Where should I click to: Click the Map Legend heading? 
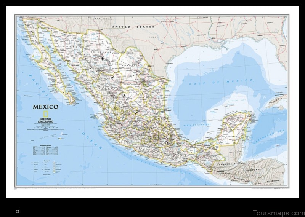tap(46, 160)
